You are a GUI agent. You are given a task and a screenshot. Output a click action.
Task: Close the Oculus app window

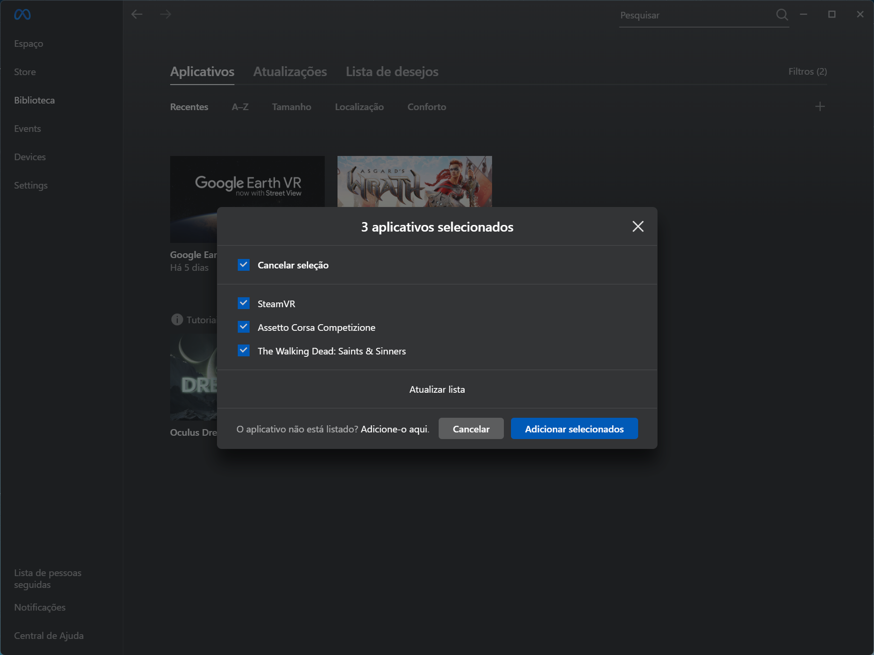pyautogui.click(x=860, y=14)
